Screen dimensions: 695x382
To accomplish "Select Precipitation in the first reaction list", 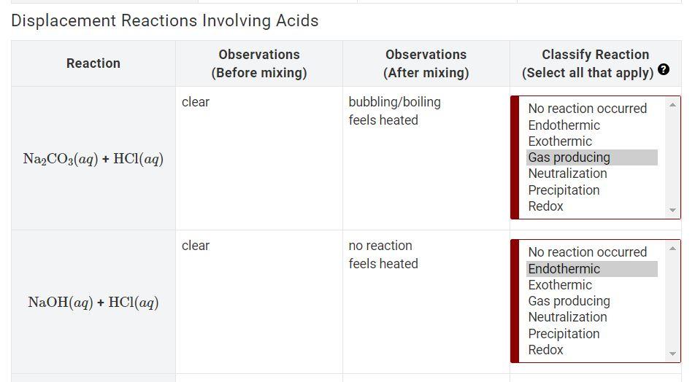I will (x=592, y=190).
